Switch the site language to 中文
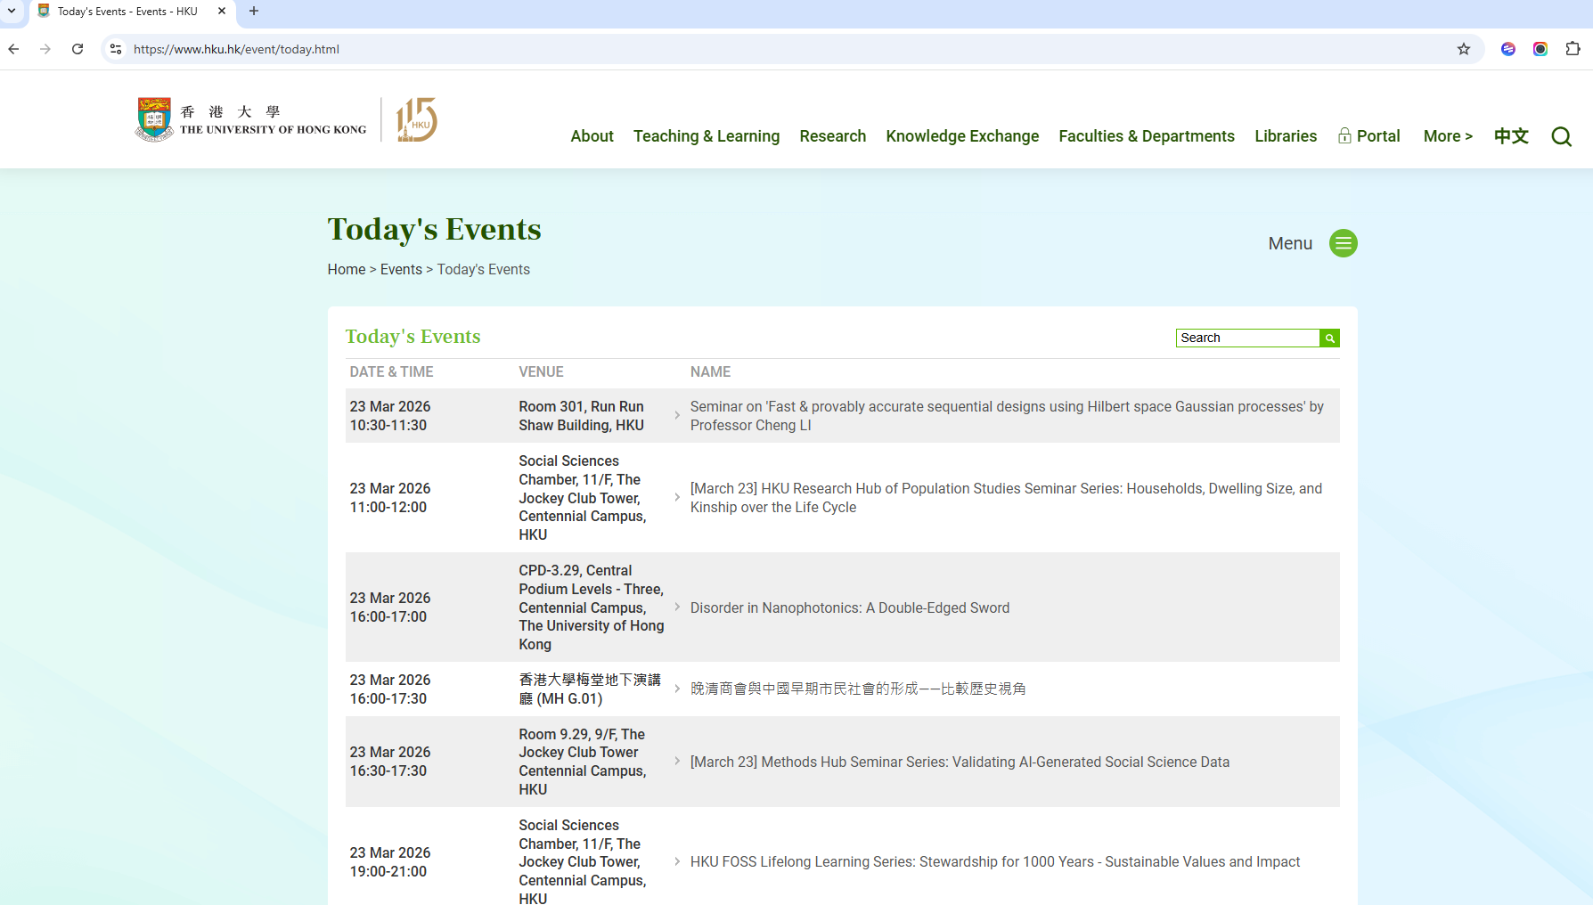 [1511, 136]
